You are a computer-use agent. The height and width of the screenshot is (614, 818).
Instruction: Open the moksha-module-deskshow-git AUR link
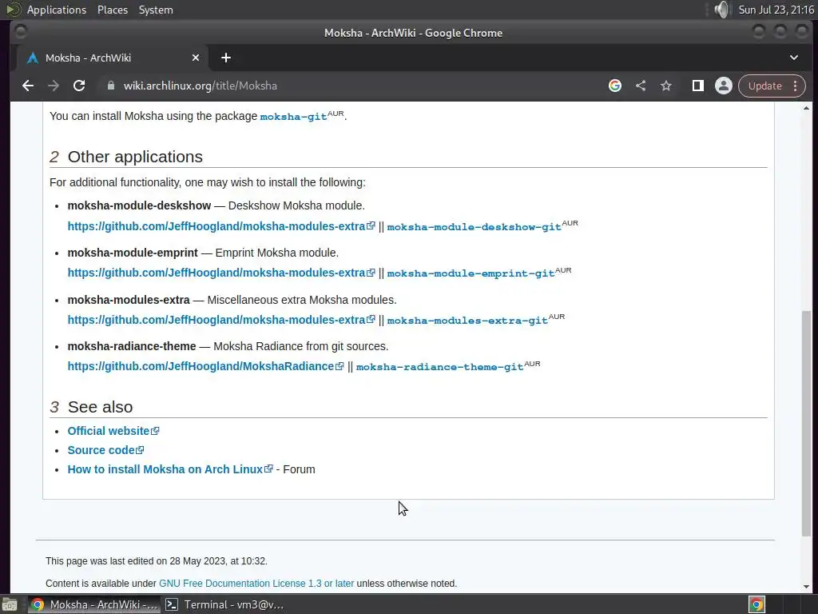click(474, 227)
